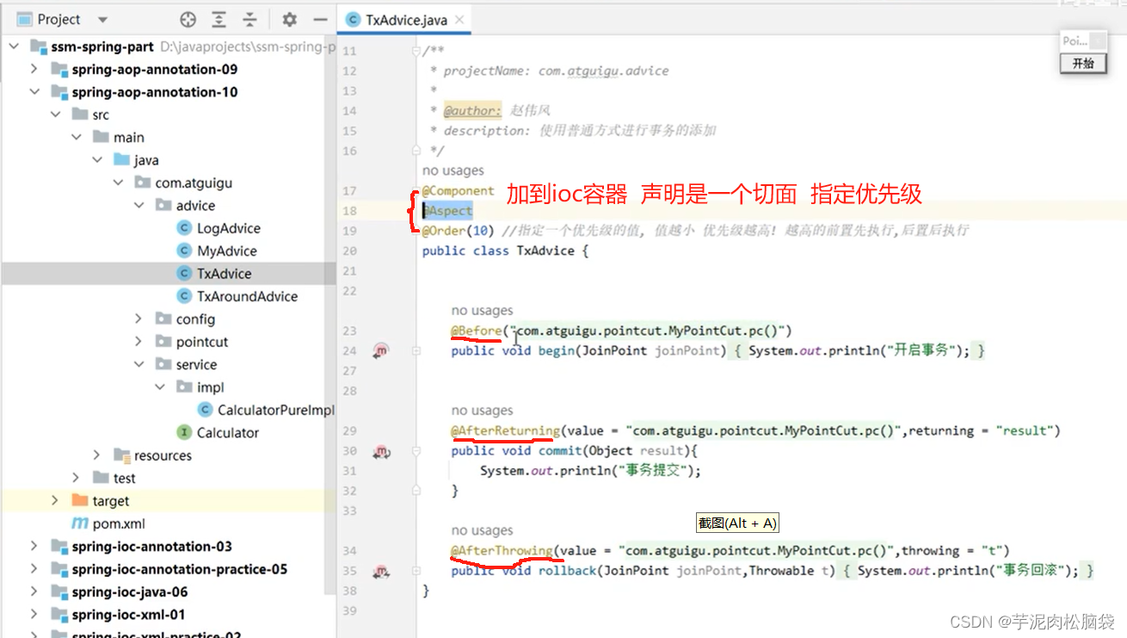
Task: Click the 开始 button in floating window
Action: tap(1083, 64)
